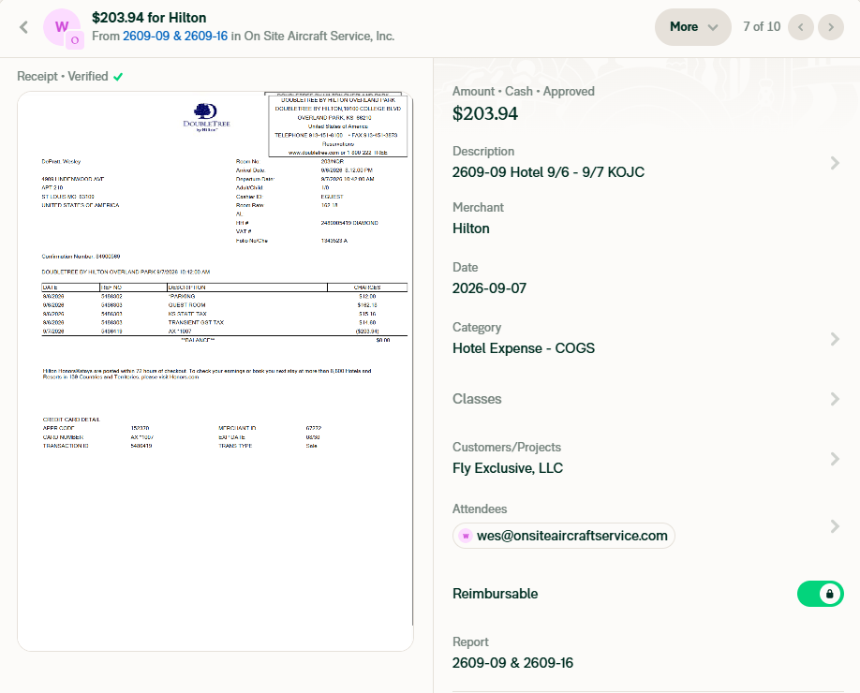
Task: Expand the Classes field chevron
Action: 835,399
